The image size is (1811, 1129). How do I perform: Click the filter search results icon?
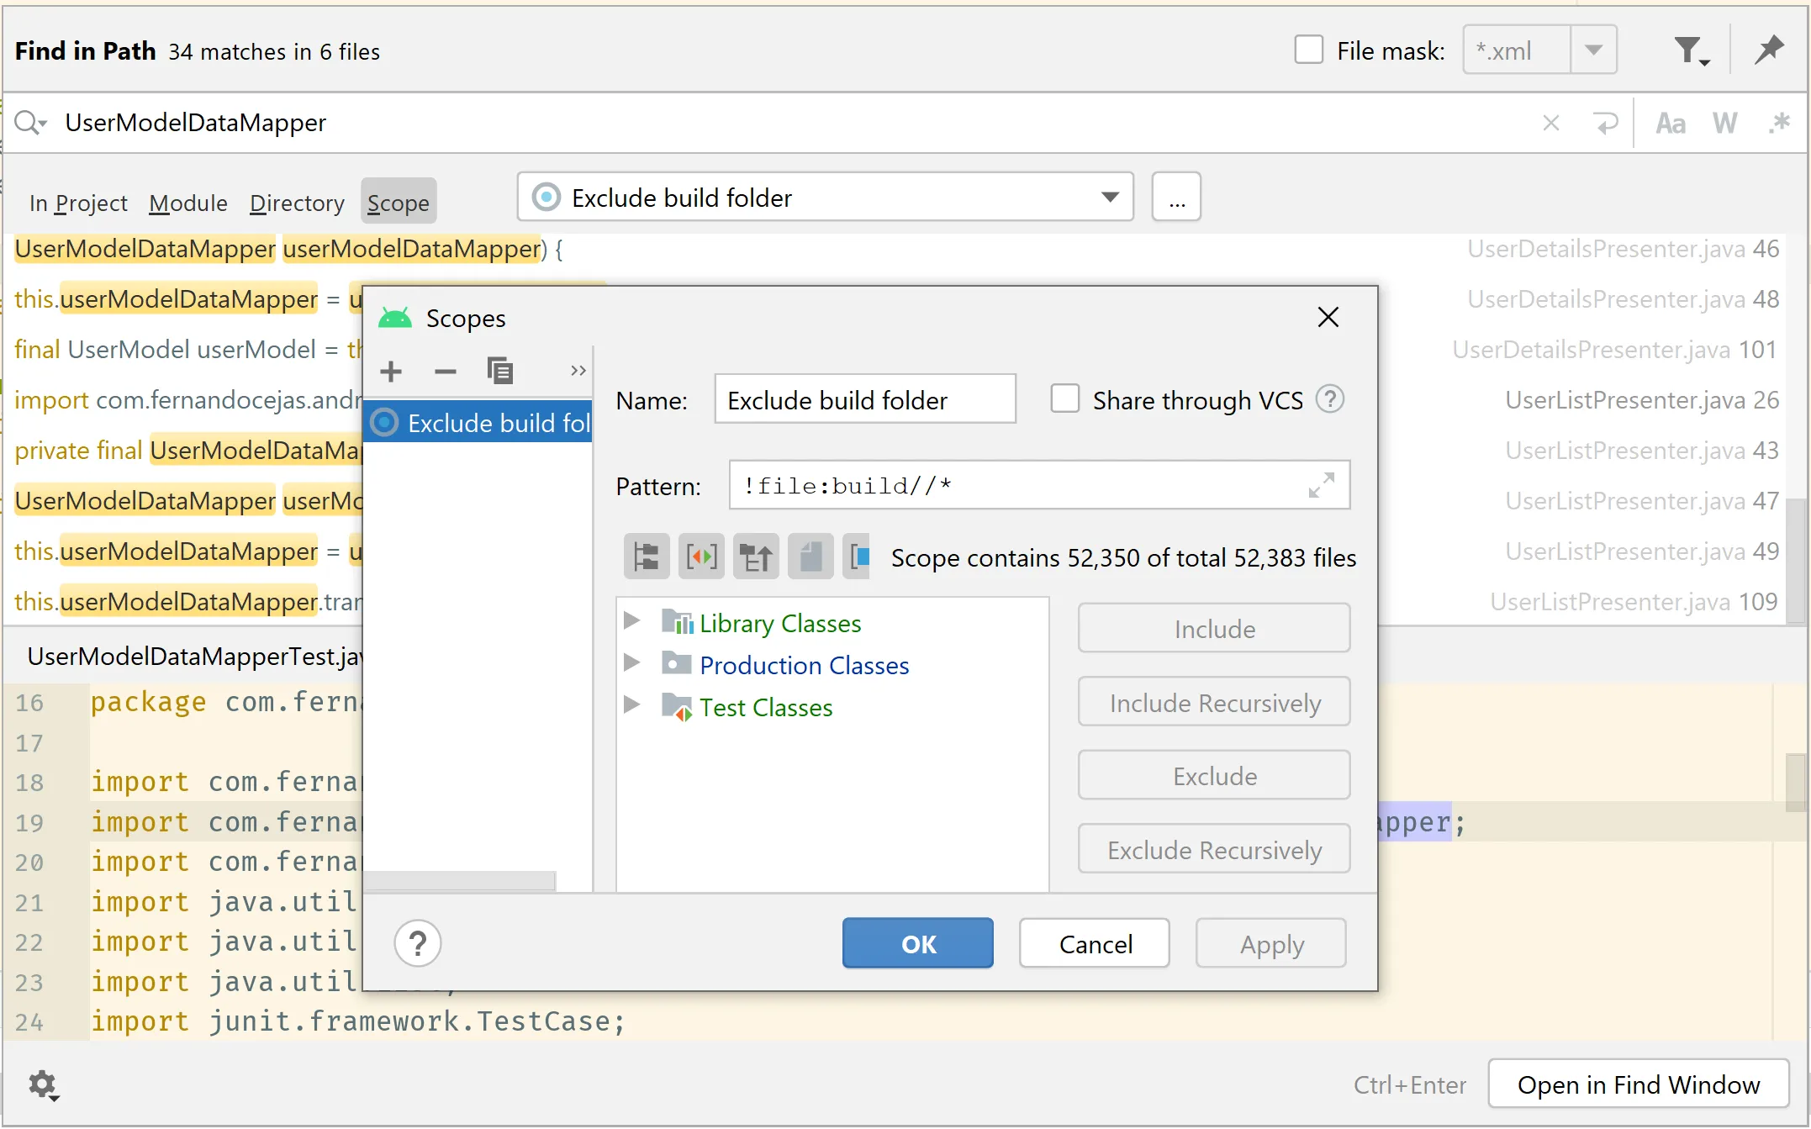click(x=1691, y=51)
